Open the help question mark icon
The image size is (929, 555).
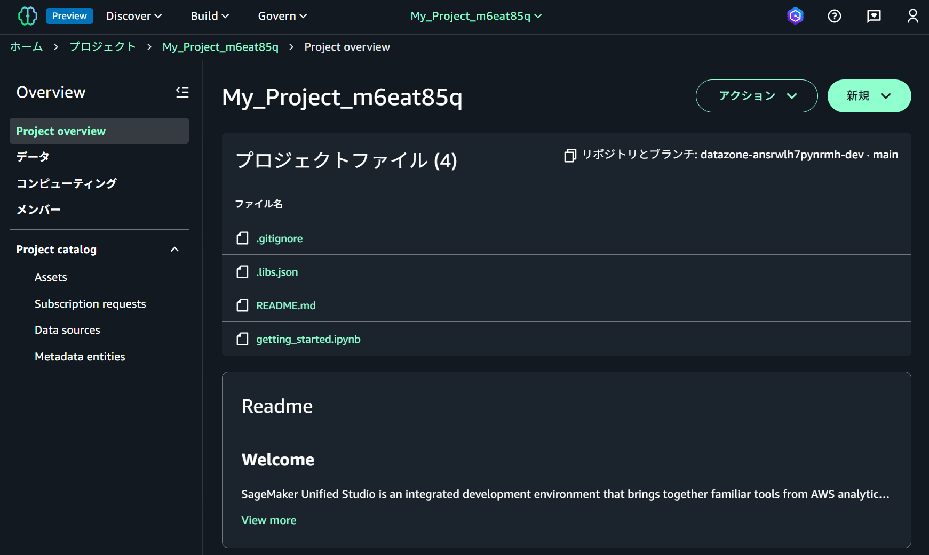[x=835, y=16]
